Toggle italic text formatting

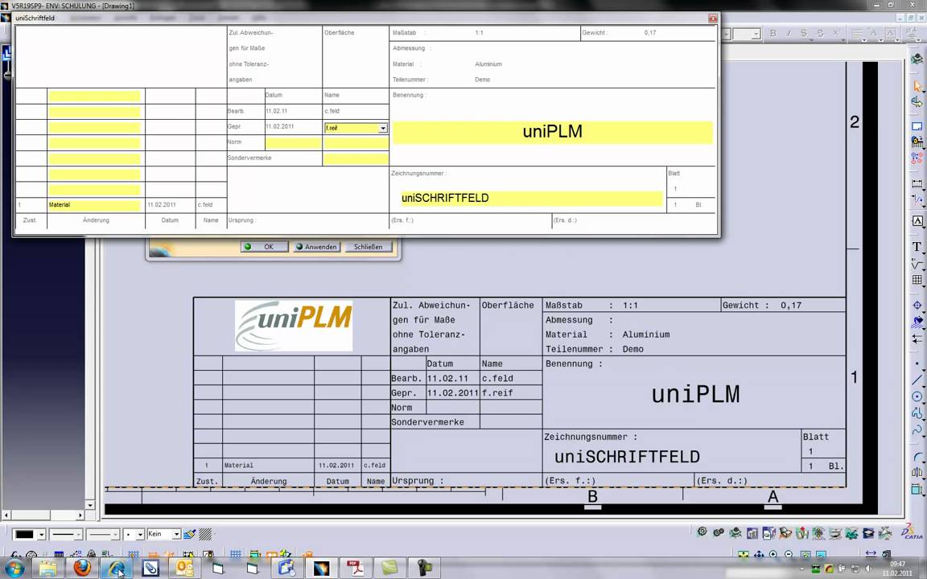tap(789, 34)
